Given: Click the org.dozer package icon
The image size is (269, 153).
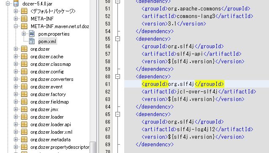Looking at the screenshot, I should 24,49.
